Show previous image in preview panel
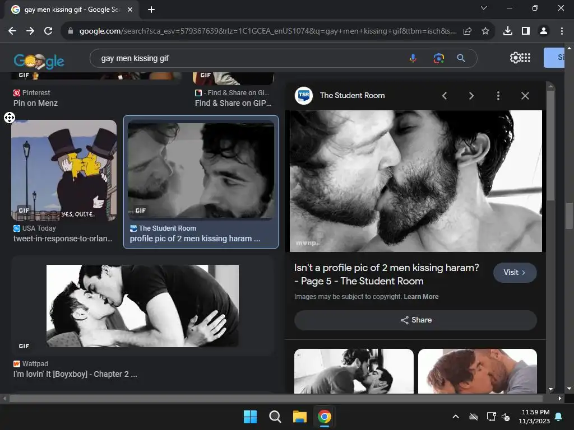The width and height of the screenshot is (574, 430). coord(445,96)
